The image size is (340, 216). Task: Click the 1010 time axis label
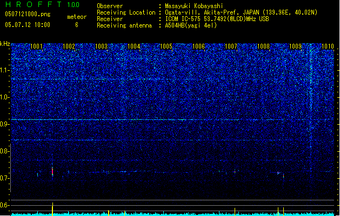(x=328, y=46)
